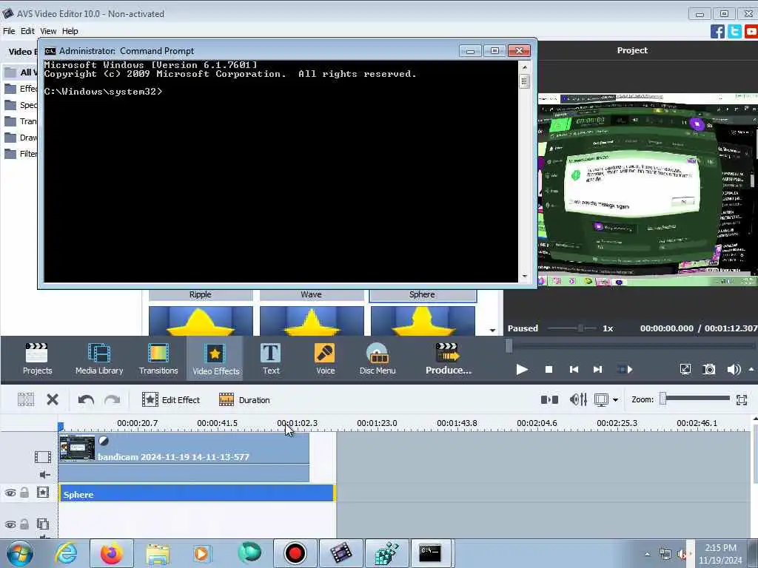758x568 pixels.
Task: Click the Bandicam record taskbar icon
Action: point(295,553)
